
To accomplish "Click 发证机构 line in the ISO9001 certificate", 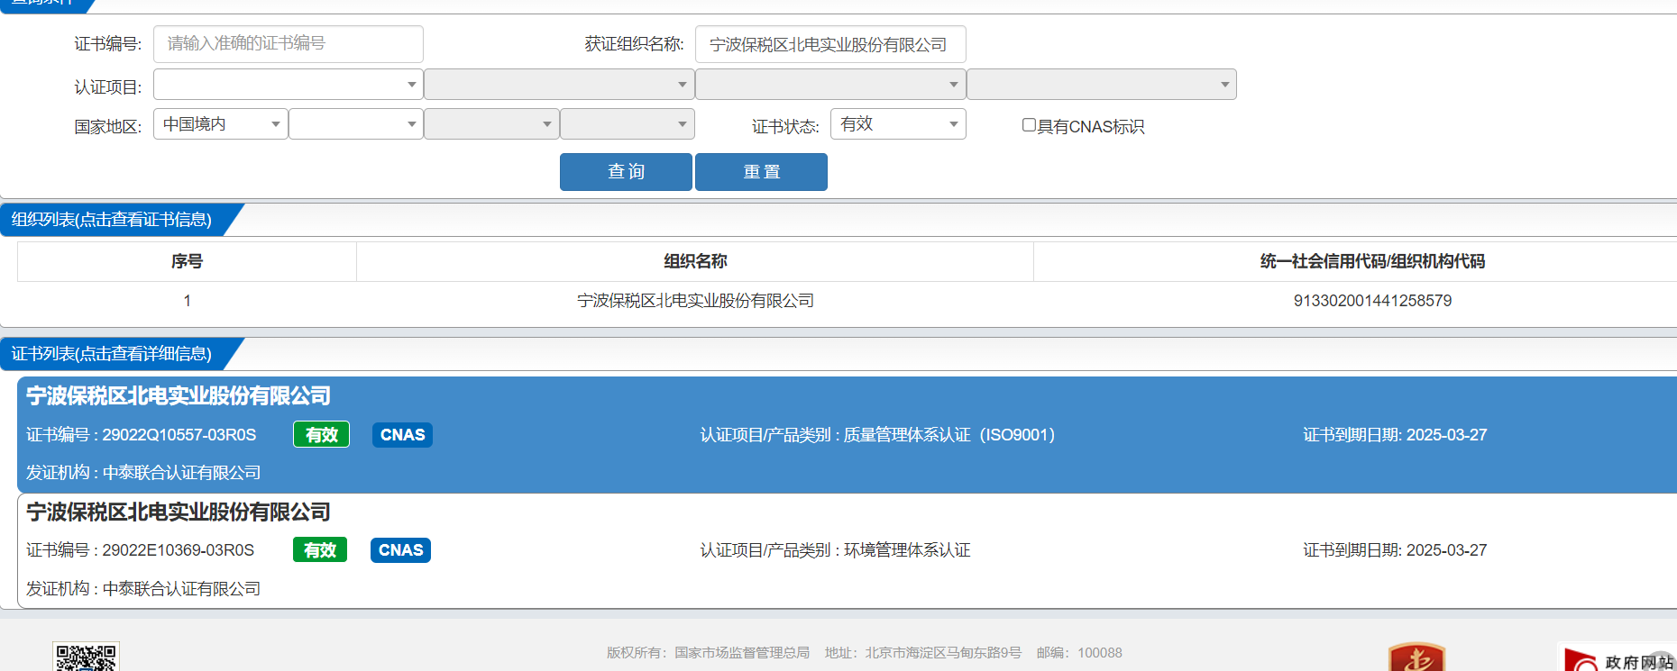I will [143, 473].
